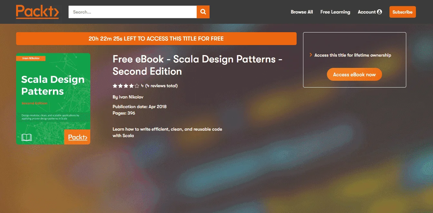Open Free Learning page
Screen dimensions: 433x213
point(335,12)
